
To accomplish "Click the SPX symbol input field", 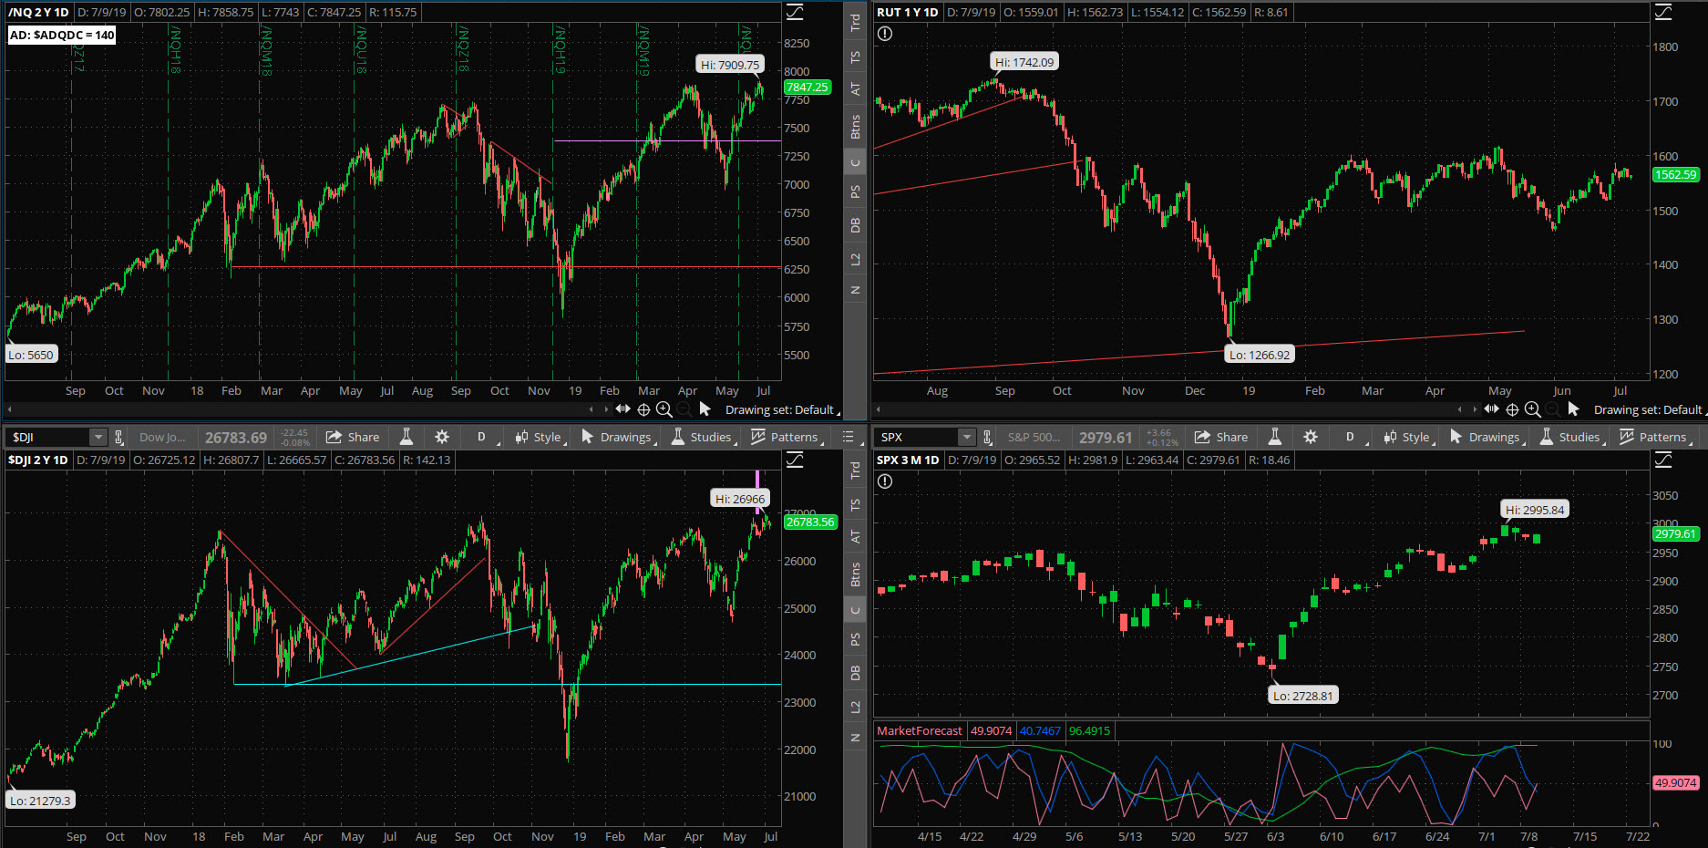I will (x=917, y=437).
